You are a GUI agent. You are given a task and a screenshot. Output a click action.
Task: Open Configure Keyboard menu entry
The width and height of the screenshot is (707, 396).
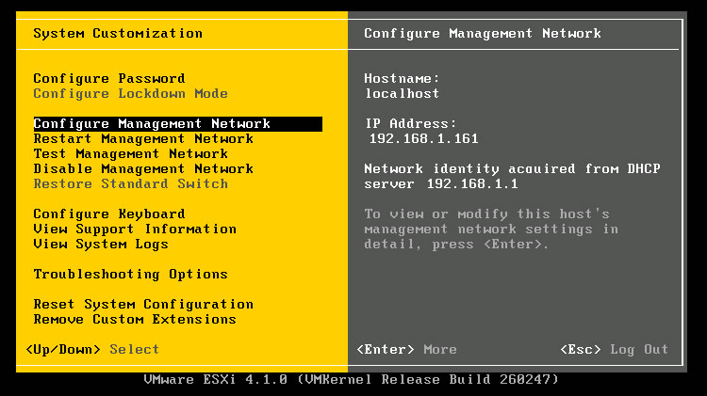point(109,214)
